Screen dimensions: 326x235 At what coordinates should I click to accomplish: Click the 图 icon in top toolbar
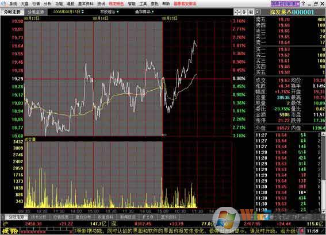[x=251, y=12]
